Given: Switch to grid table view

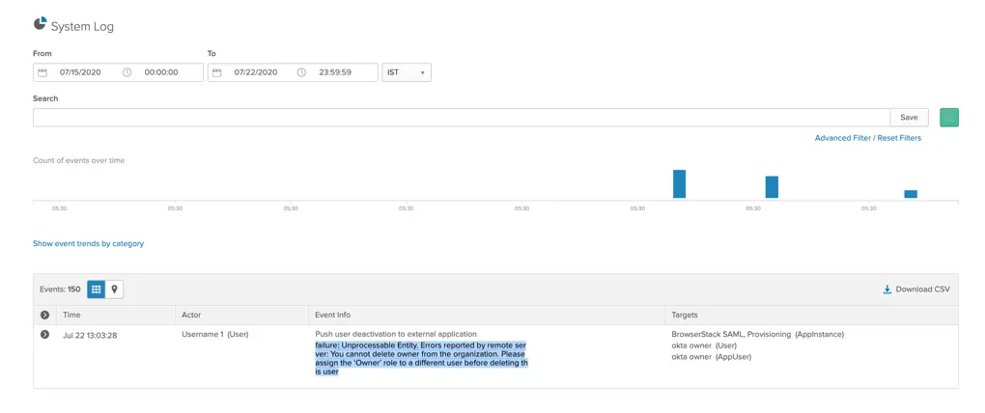Looking at the screenshot, I should 96,289.
